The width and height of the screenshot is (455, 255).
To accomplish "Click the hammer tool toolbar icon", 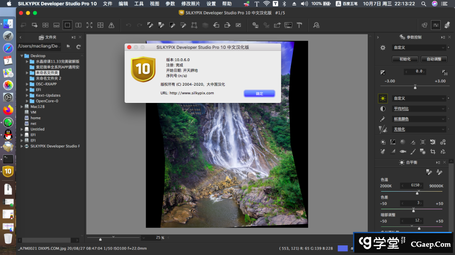I will [300, 25].
